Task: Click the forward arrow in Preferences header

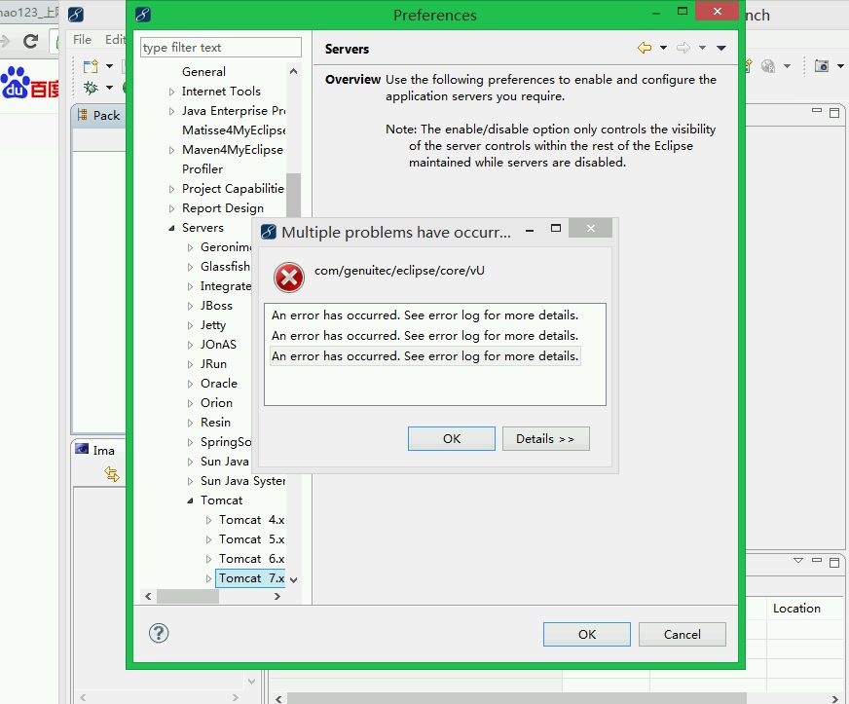Action: [x=683, y=48]
